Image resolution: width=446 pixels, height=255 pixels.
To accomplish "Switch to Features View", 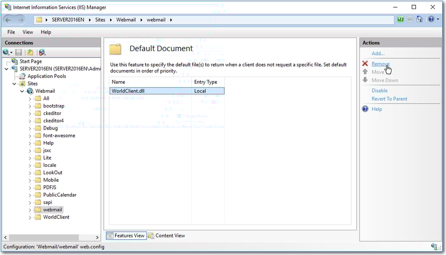I will [126, 235].
